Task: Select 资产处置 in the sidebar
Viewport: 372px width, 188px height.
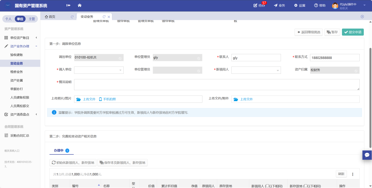Action: pos(16,80)
